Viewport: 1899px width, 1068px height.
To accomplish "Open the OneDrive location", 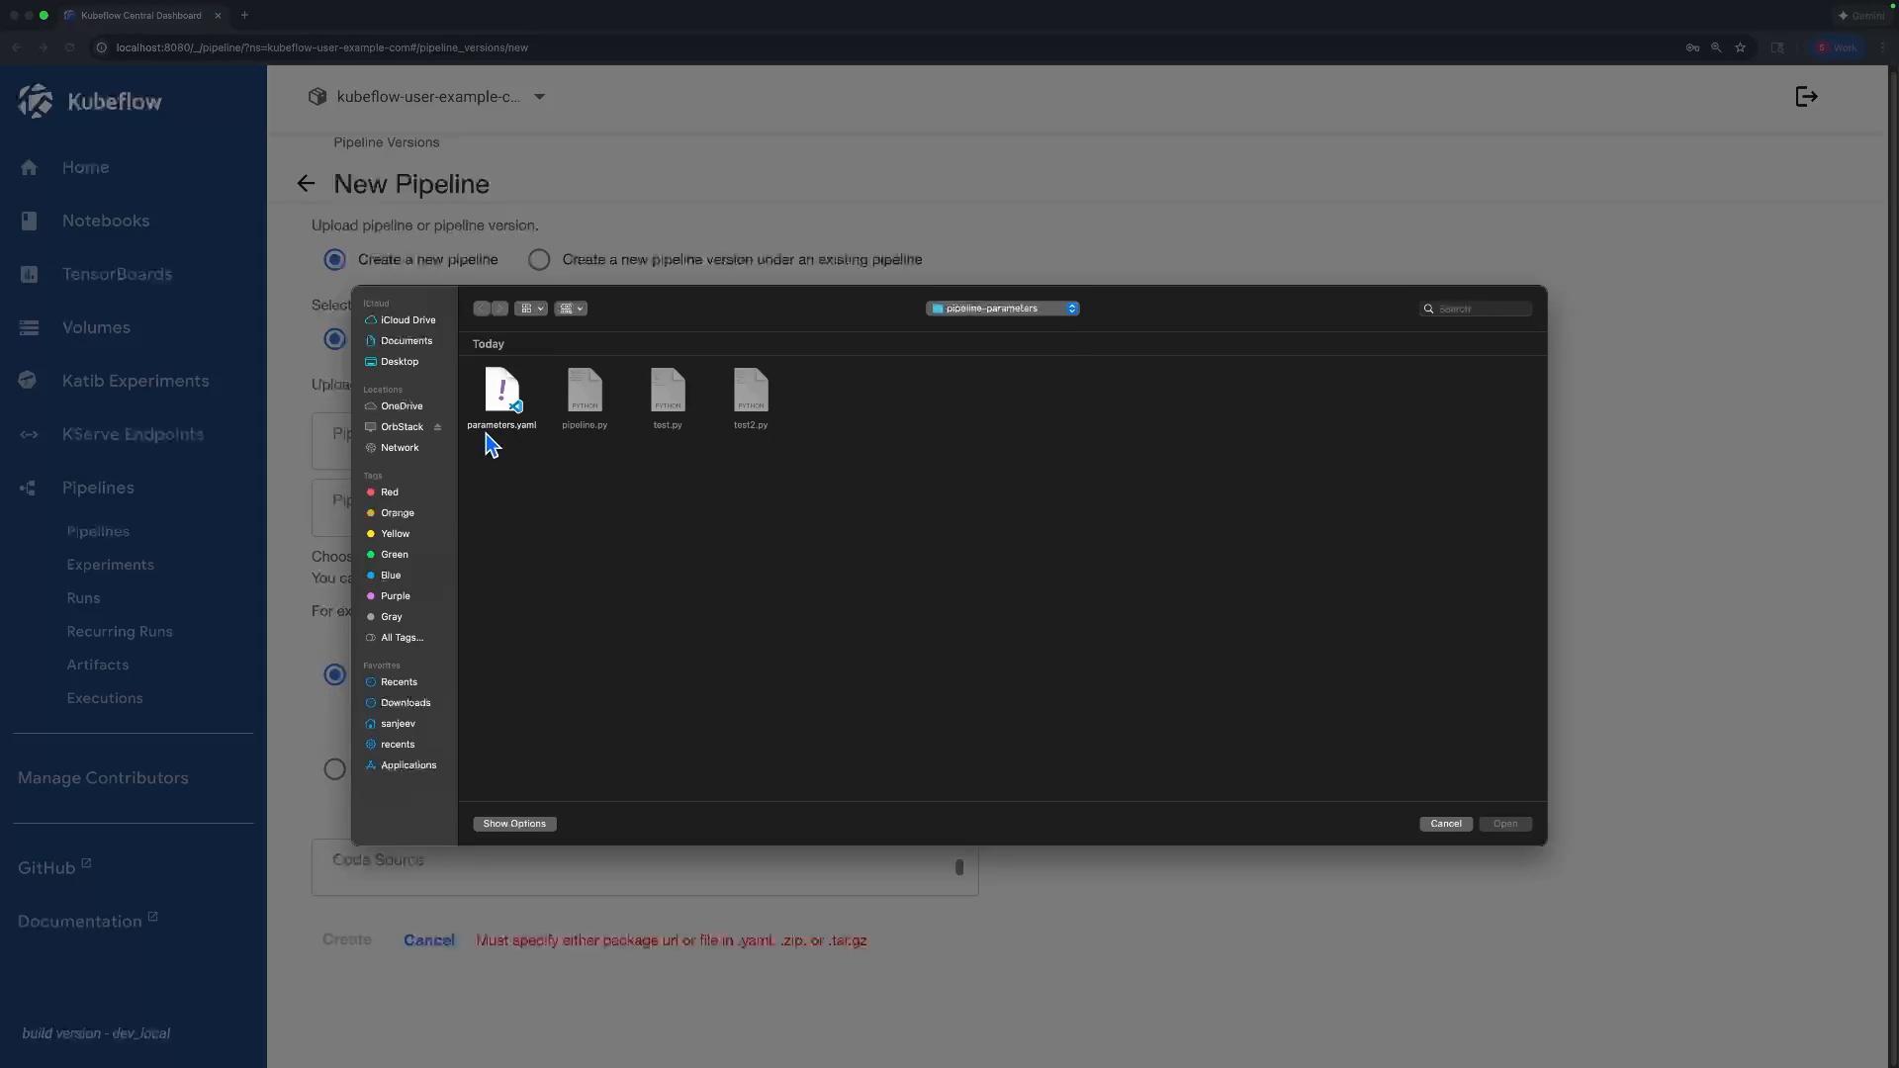I will coord(395,406).
